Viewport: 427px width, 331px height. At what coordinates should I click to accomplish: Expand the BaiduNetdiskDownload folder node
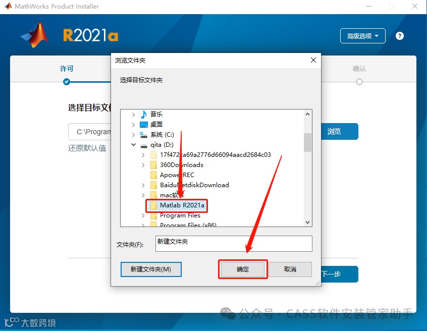tap(143, 185)
